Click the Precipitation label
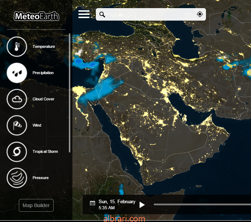 43,73
